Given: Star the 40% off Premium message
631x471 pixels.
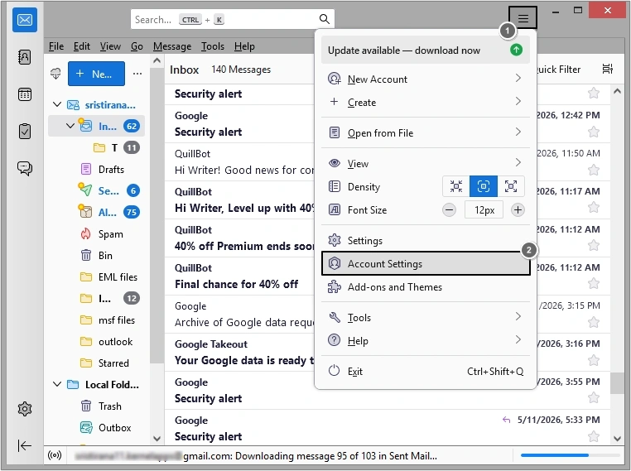Looking at the screenshot, I should (594, 245).
